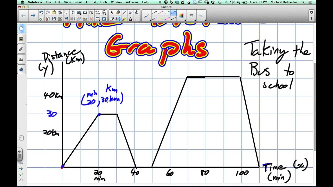Undo the last action

click(x=42, y=12)
